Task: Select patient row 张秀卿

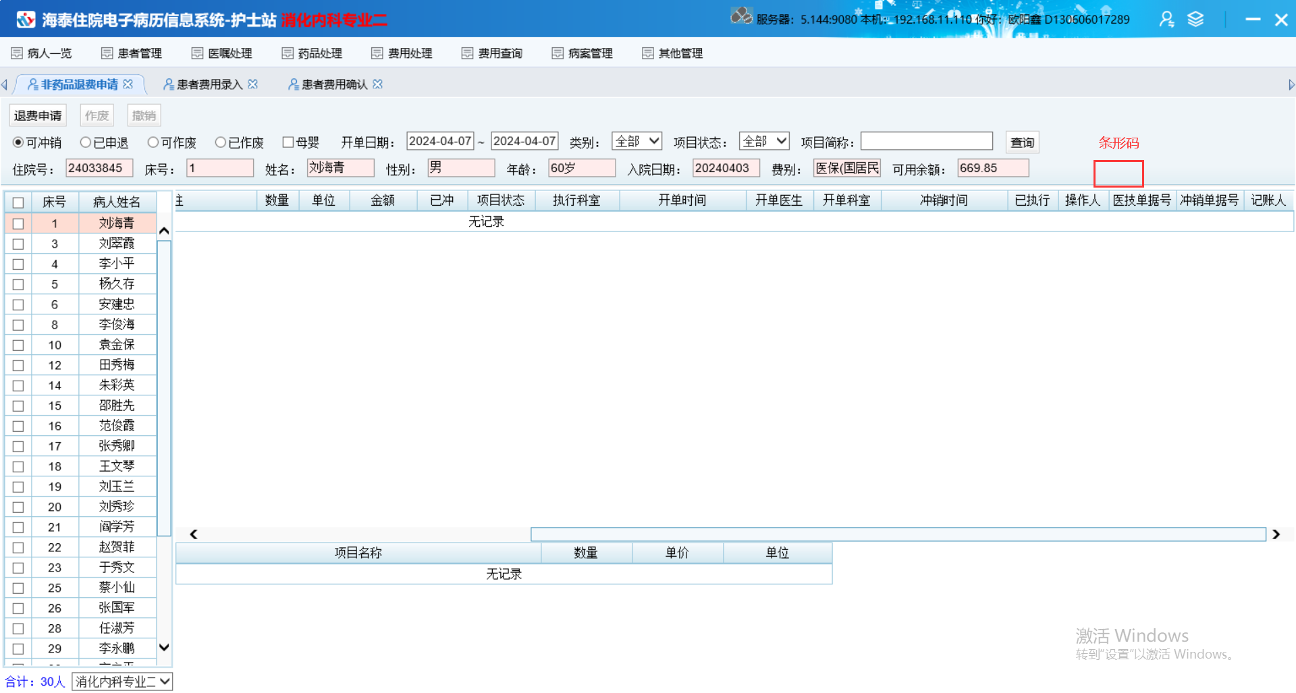Action: [x=81, y=446]
